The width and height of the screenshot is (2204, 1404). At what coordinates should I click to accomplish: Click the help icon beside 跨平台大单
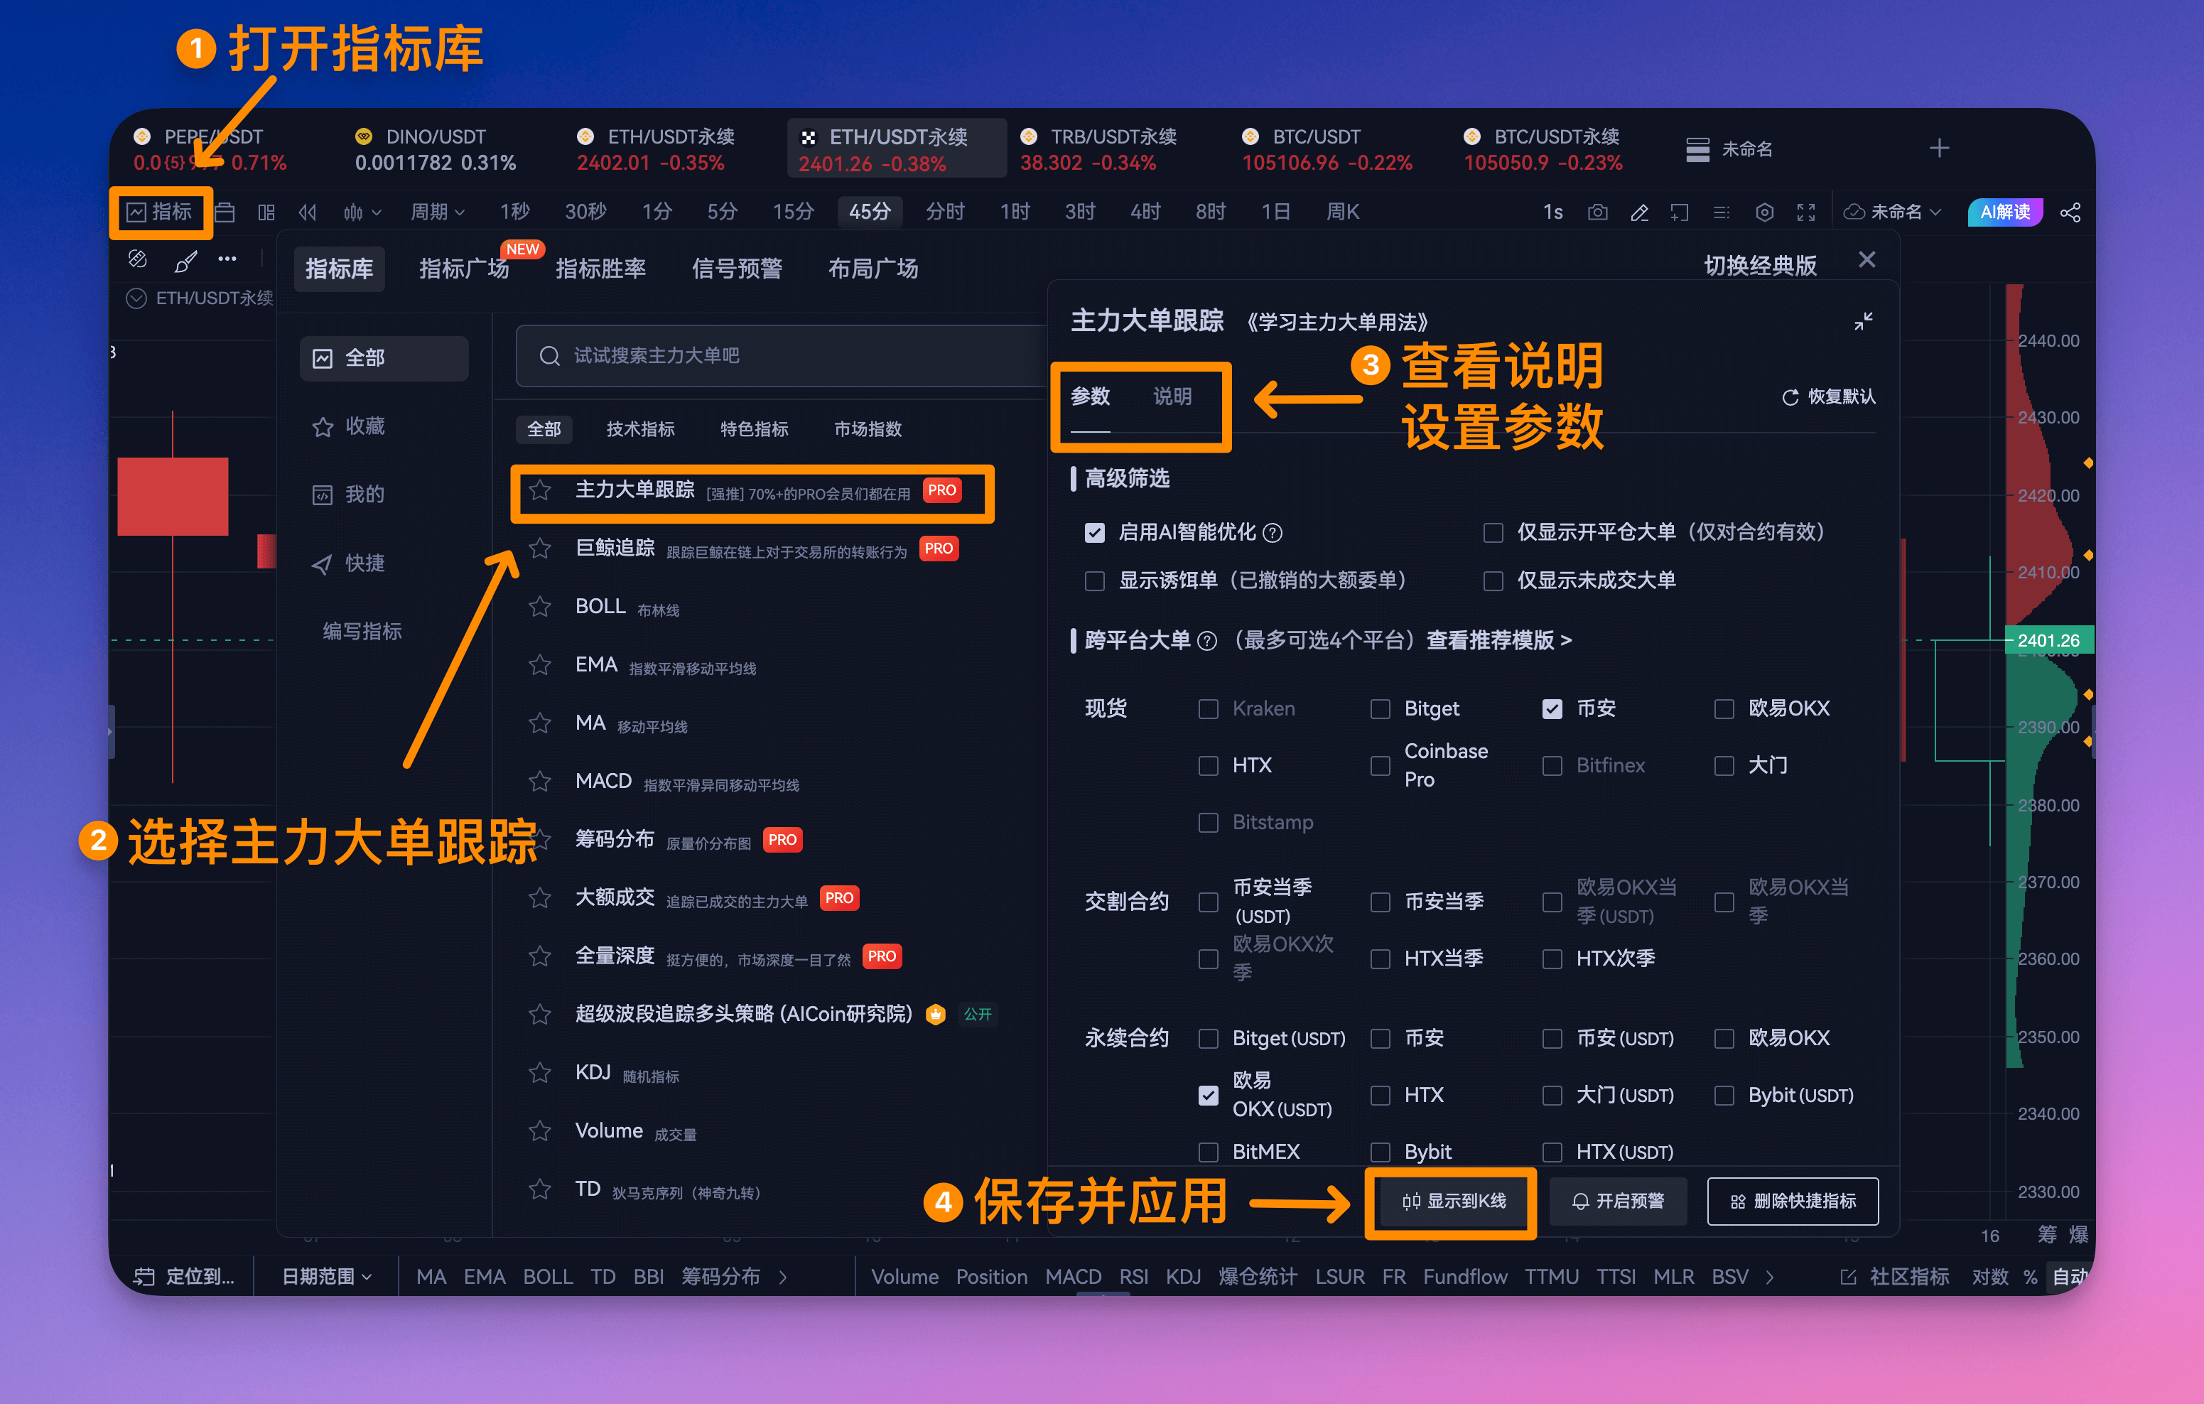click(1207, 641)
